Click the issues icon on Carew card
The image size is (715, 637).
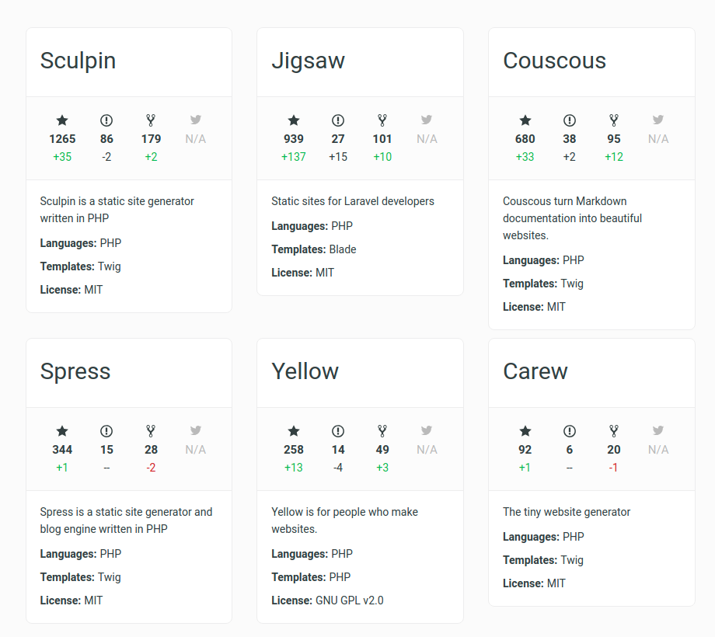(x=570, y=431)
